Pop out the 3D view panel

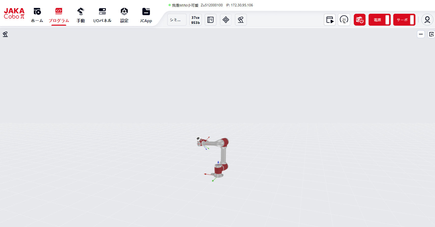(431, 34)
